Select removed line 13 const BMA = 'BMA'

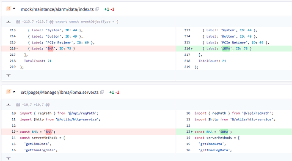(88, 131)
